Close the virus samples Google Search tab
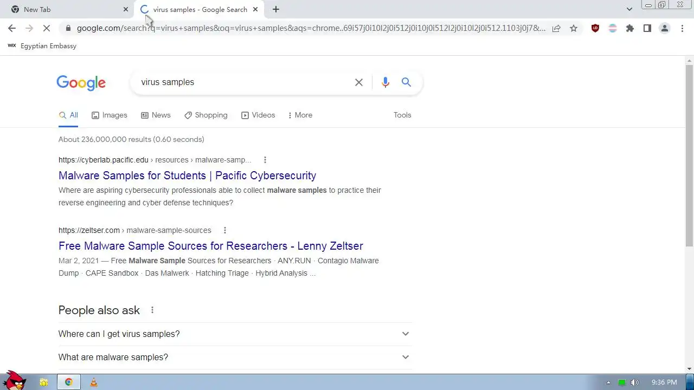 click(x=255, y=9)
